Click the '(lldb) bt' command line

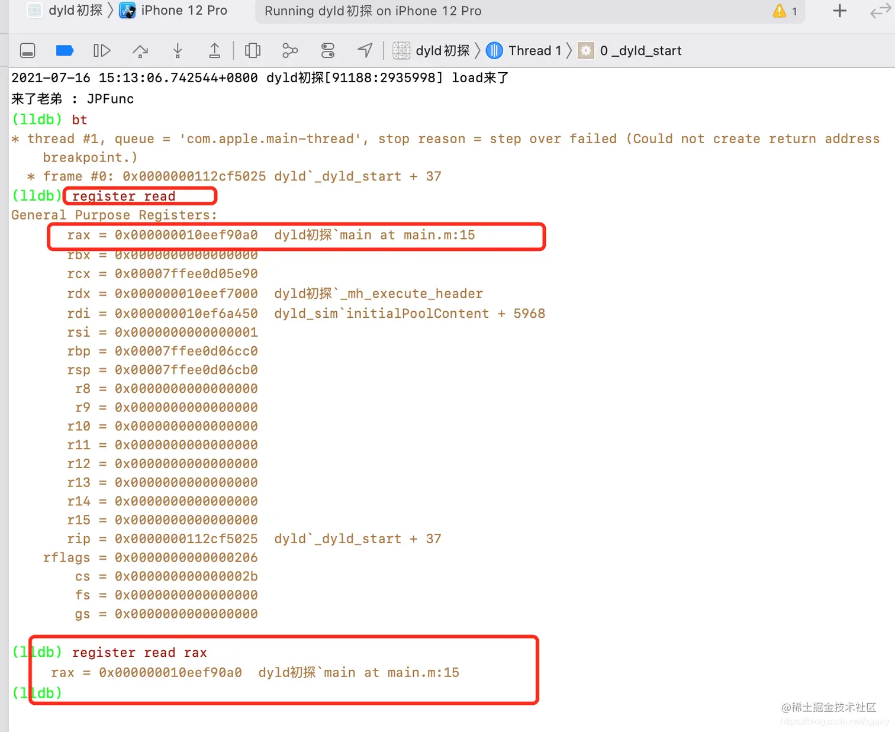[x=50, y=120]
